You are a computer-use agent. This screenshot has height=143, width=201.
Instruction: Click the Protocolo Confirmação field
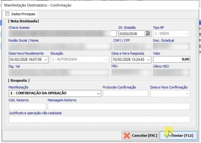coord(126,93)
